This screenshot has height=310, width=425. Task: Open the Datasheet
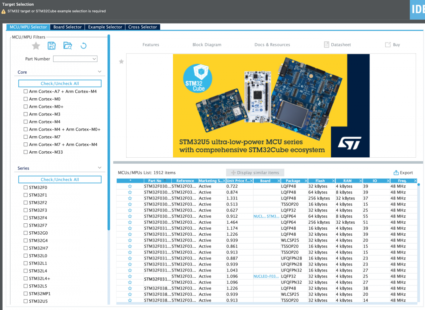tap(337, 44)
